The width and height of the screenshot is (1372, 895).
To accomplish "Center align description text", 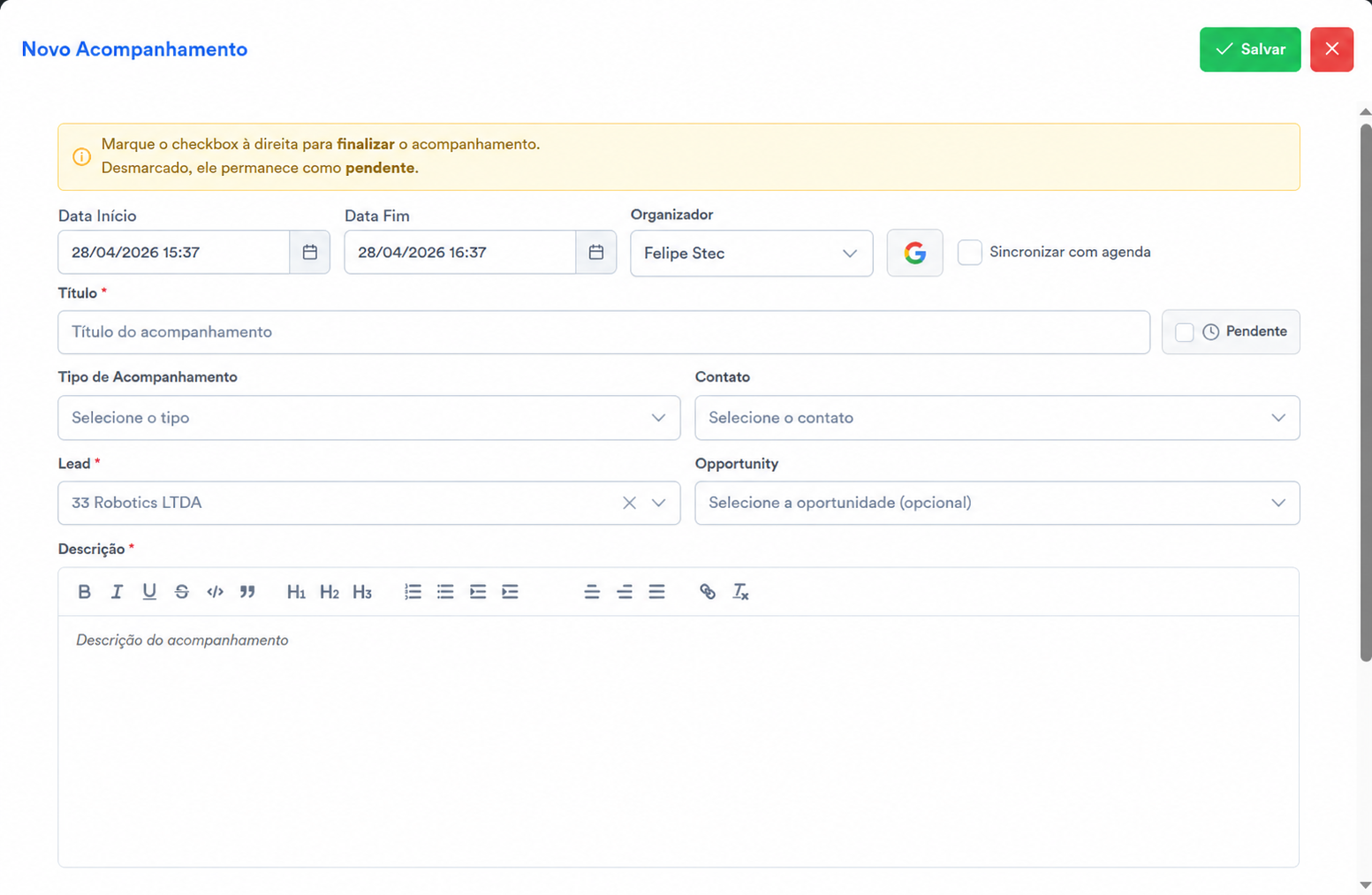I will pos(592,592).
